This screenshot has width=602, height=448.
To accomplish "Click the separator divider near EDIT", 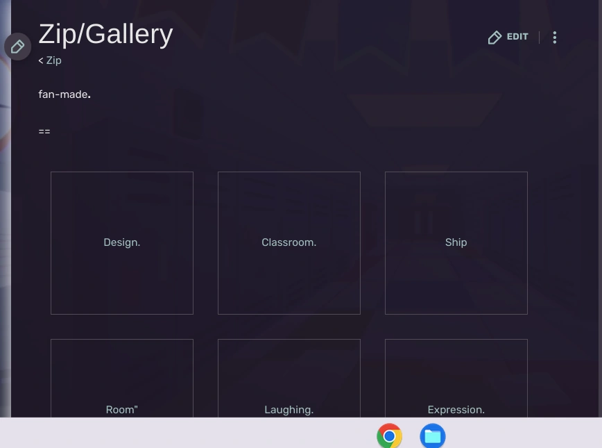I will point(539,37).
